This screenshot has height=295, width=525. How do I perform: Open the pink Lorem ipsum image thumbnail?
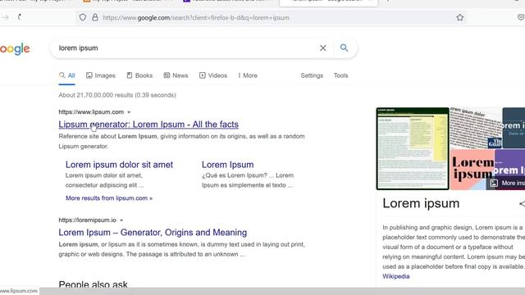coord(472,170)
